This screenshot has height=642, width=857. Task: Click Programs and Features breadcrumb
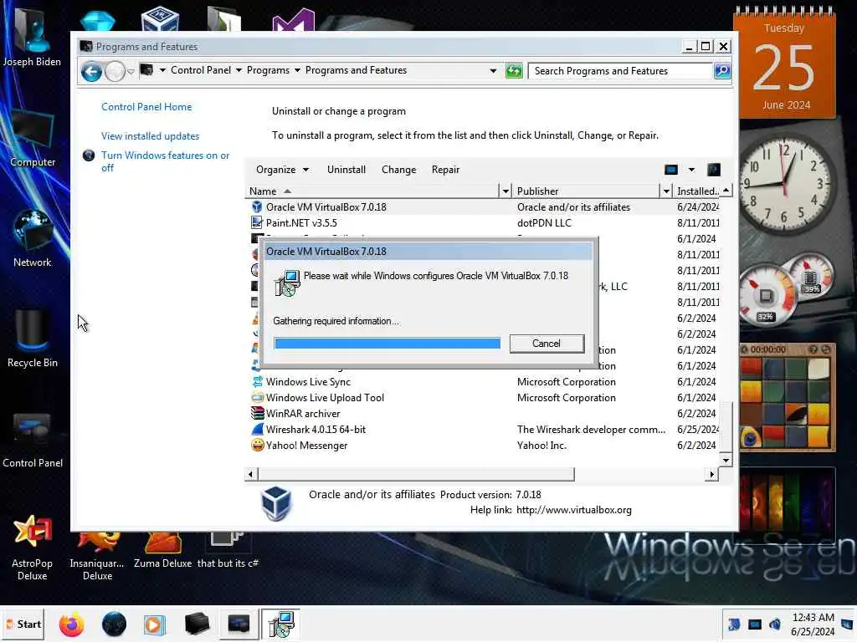pyautogui.click(x=356, y=70)
